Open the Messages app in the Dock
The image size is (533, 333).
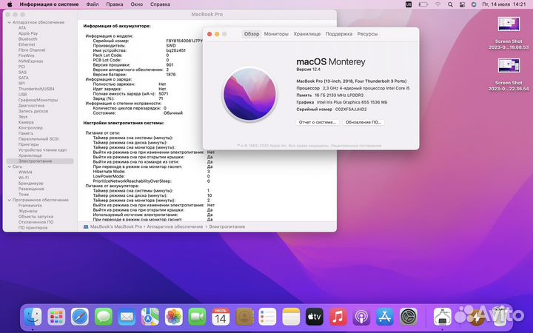(x=104, y=317)
